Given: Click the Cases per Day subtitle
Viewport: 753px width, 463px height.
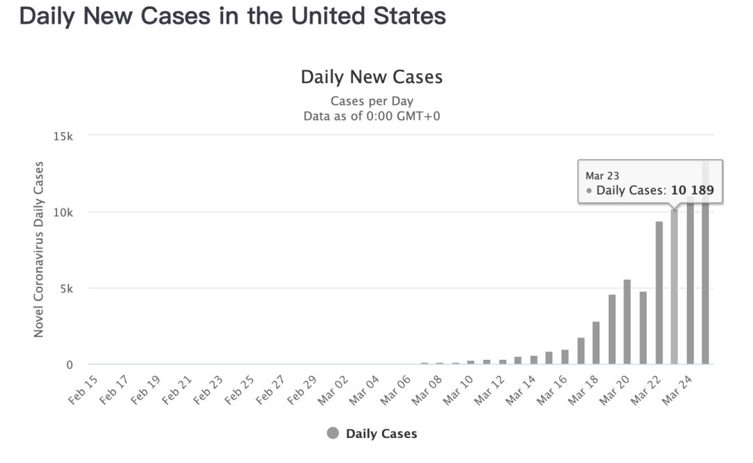Looking at the screenshot, I should tap(372, 101).
